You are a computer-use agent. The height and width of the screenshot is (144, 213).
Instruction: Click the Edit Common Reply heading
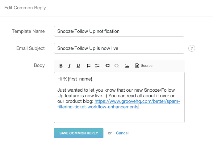[25, 8]
